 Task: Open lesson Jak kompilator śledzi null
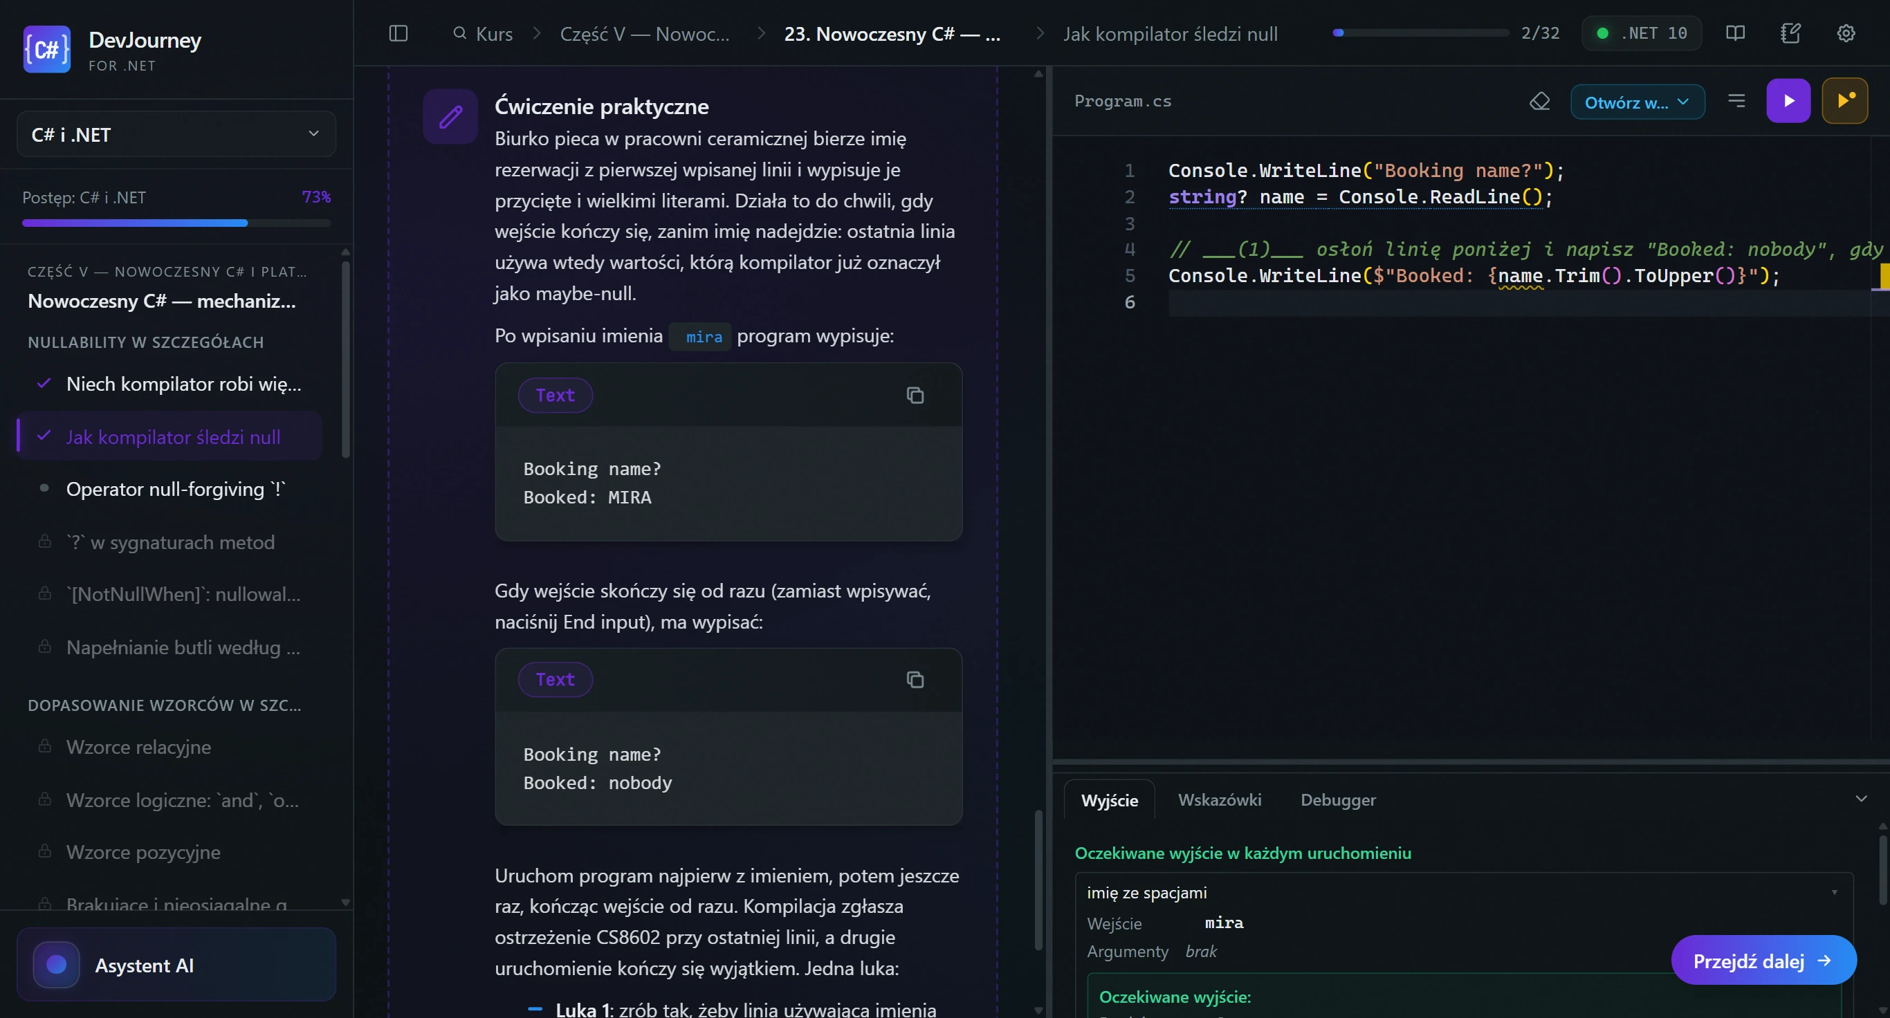(169, 436)
